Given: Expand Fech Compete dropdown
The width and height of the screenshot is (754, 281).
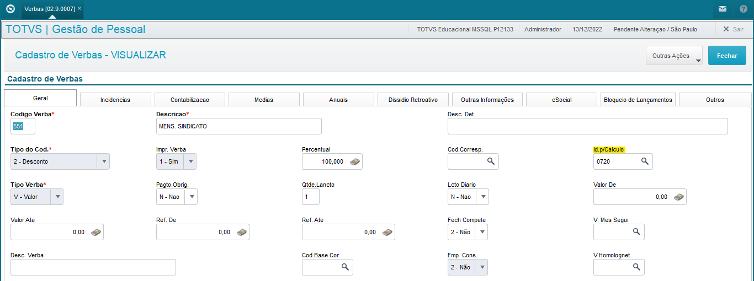Looking at the screenshot, I should 481,232.
